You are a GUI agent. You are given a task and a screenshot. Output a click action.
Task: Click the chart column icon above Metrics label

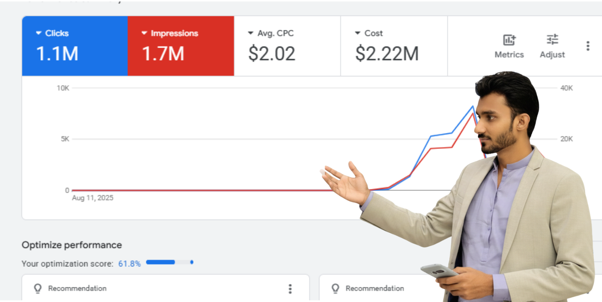click(509, 39)
